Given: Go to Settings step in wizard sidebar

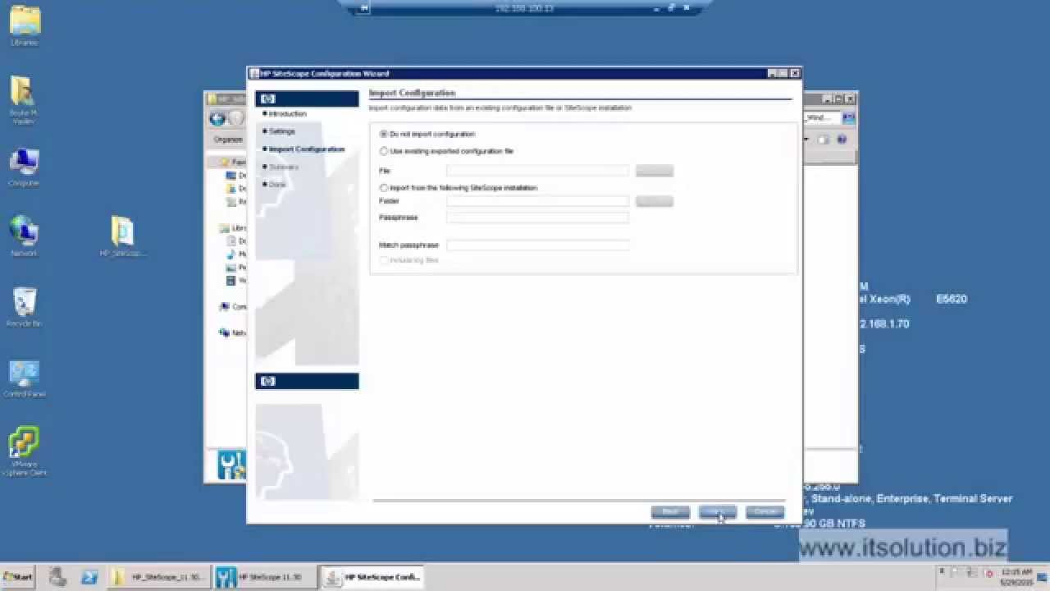Looking at the screenshot, I should 281,131.
